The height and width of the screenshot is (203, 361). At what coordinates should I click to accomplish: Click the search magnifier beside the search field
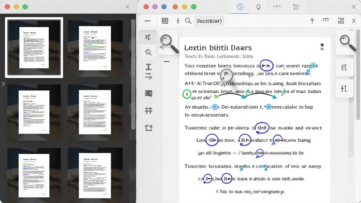[188, 21]
